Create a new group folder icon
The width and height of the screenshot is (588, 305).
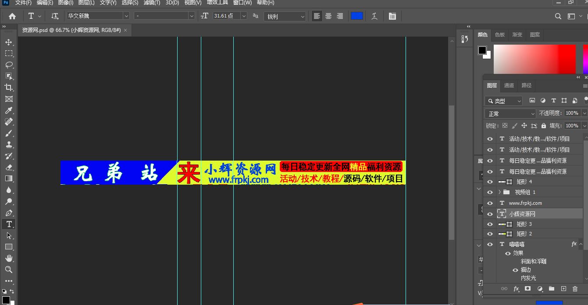(x=552, y=289)
